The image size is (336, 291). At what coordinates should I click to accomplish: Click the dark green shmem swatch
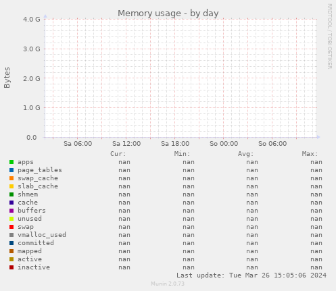click(x=11, y=194)
